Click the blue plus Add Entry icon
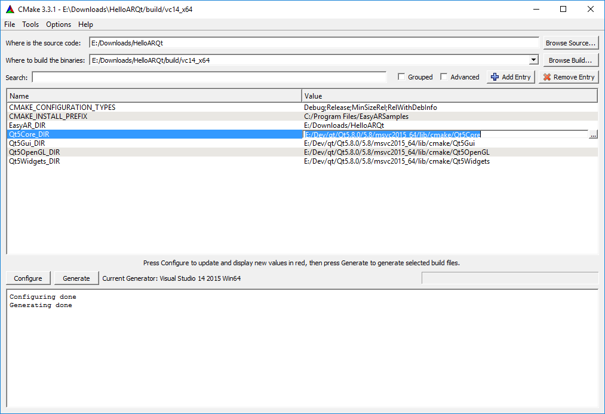Viewport: 605px width, 414px height. pos(495,77)
